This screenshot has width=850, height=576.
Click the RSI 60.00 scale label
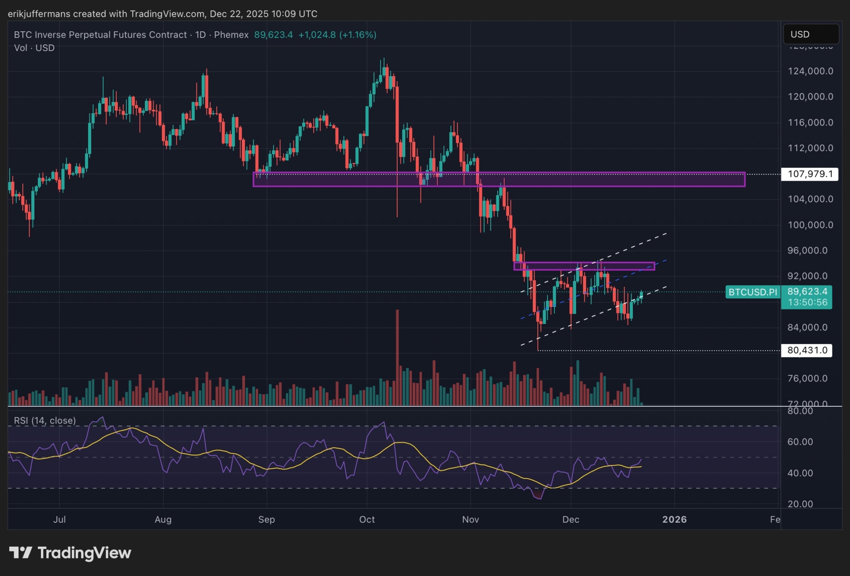click(x=800, y=442)
